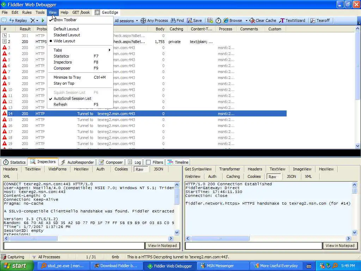
Task: Click response pane search input field
Action: click(x=253, y=246)
